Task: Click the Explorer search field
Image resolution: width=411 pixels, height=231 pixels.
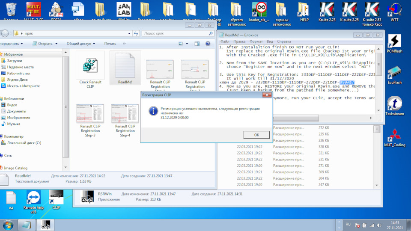Action: pos(178,33)
